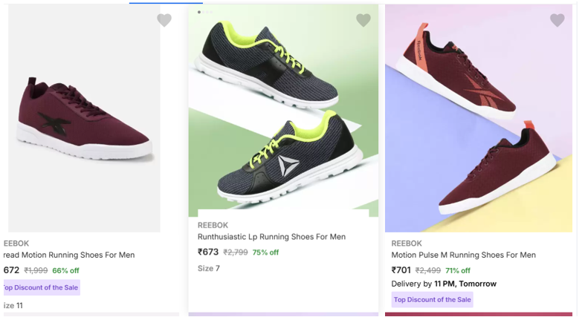Click the 71% off discount label
Viewport: 585px width, 320px height.
(457, 271)
